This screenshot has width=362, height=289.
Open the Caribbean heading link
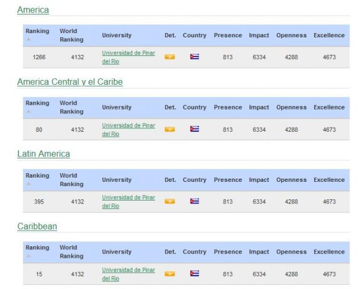[37, 226]
